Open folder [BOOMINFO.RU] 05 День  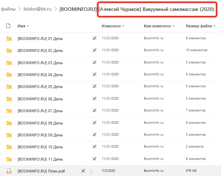click(40, 87)
